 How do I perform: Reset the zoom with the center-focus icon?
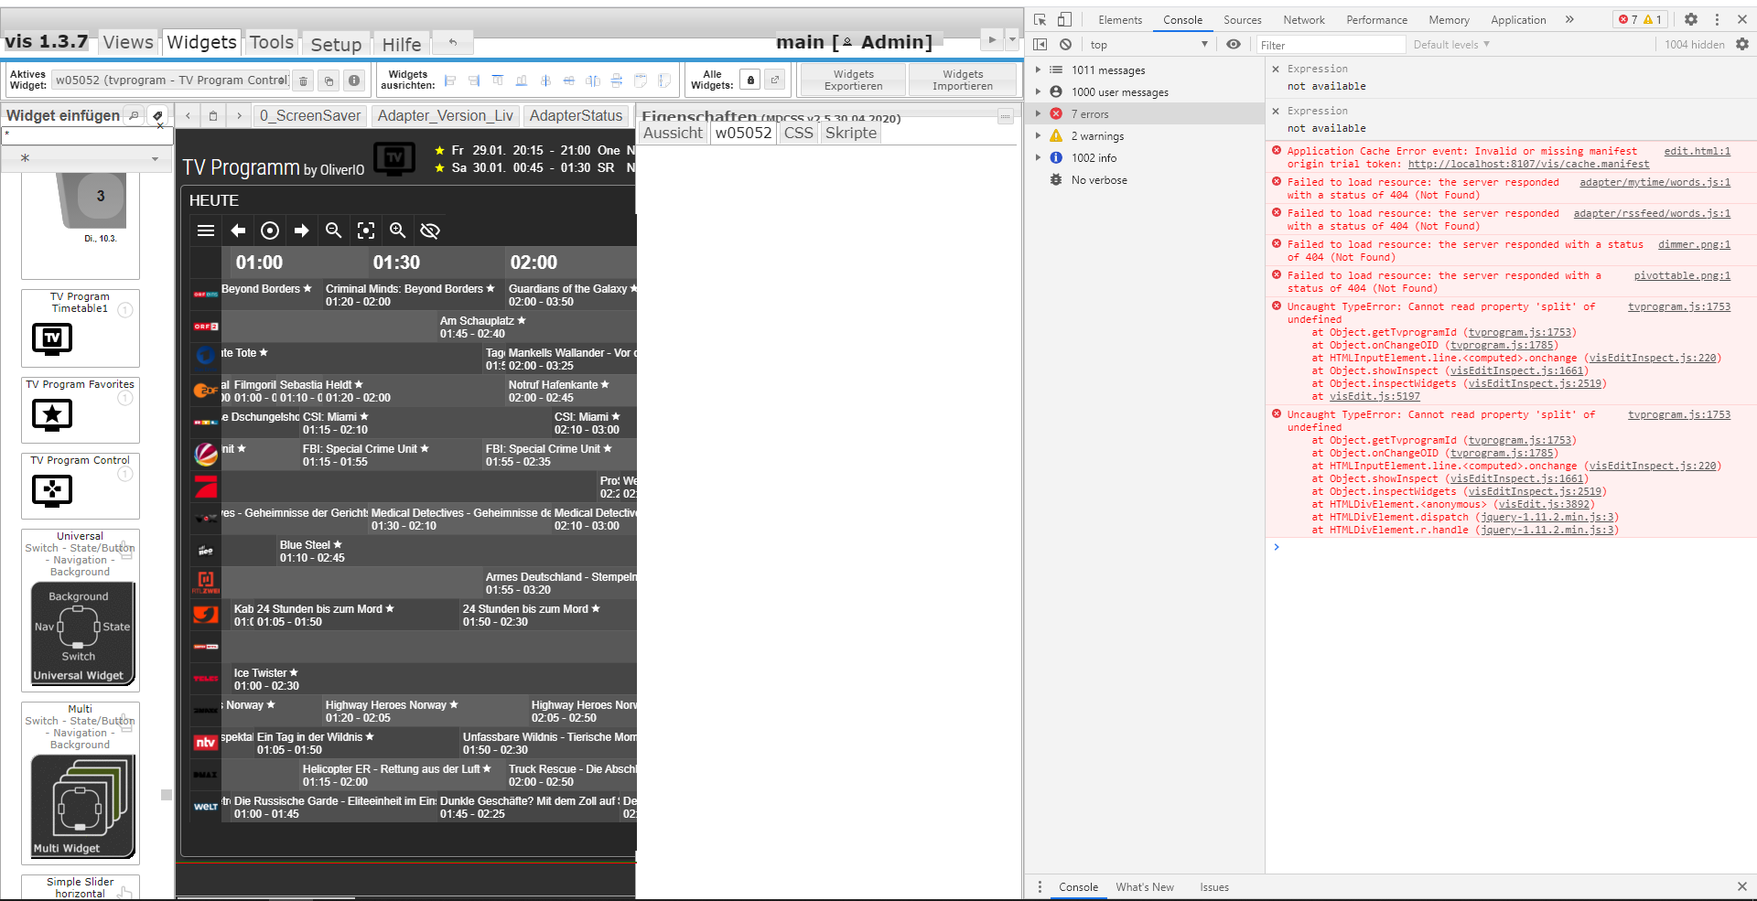[366, 231]
